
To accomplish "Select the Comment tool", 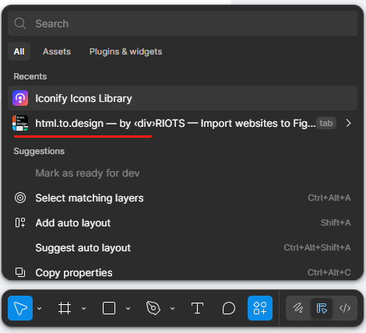I will [x=229, y=308].
